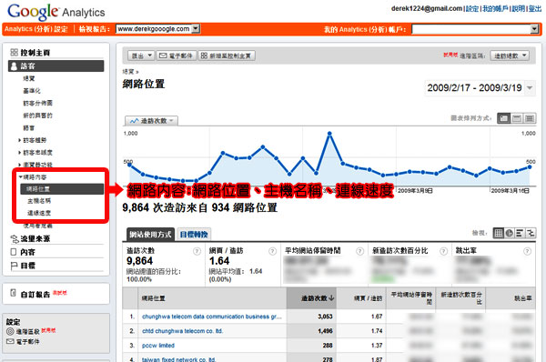Viewport: 546px width, 362px height.
Task: Choose the large graph layout icon
Action: [x=503, y=118]
